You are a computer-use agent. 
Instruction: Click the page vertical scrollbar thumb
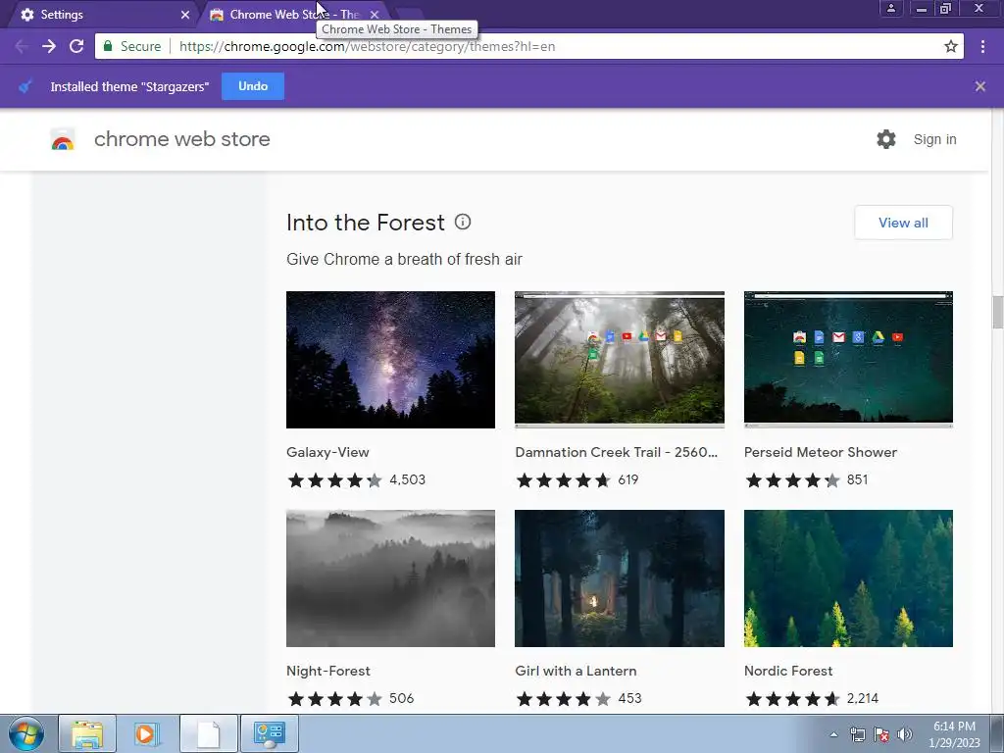[x=997, y=312]
